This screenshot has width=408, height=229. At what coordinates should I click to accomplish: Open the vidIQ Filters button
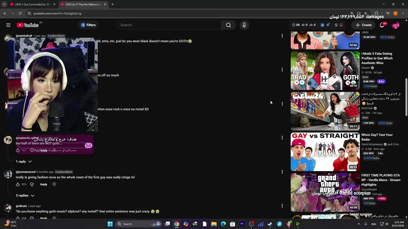tap(88, 25)
